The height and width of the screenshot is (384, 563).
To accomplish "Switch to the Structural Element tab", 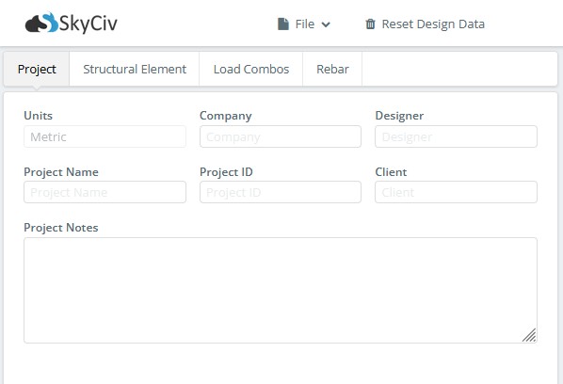I will click(135, 69).
